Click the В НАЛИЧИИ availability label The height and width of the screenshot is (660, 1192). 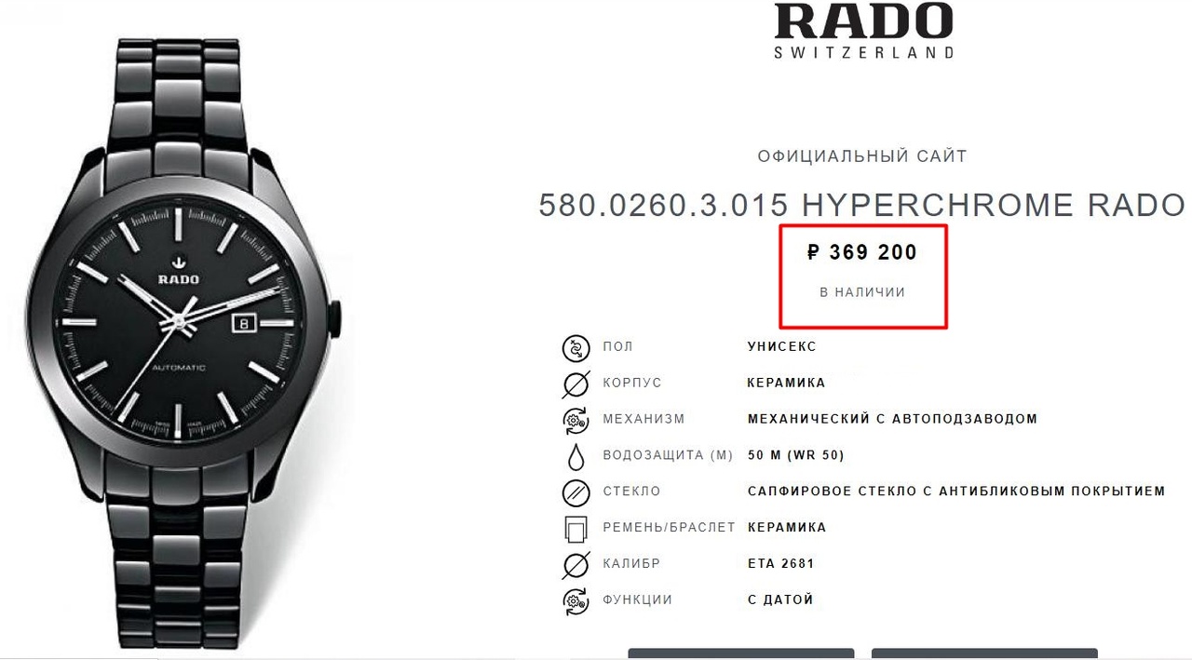point(862,292)
